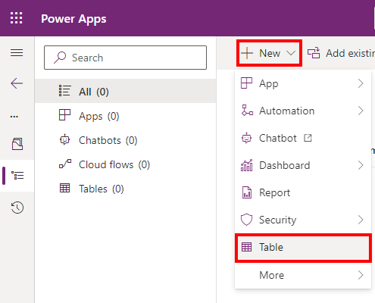Select Report in the New menu

click(303, 192)
